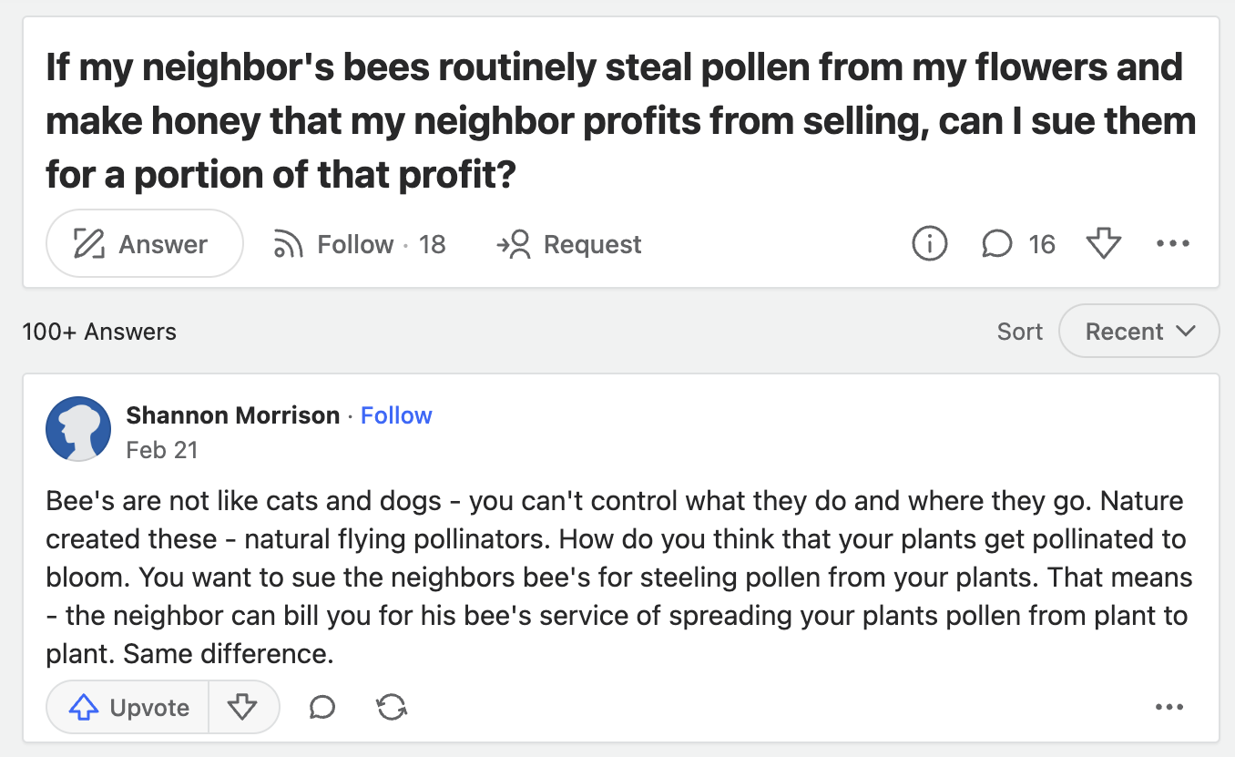
Task: Click the RSS icon next to Follow
Action: point(289,243)
